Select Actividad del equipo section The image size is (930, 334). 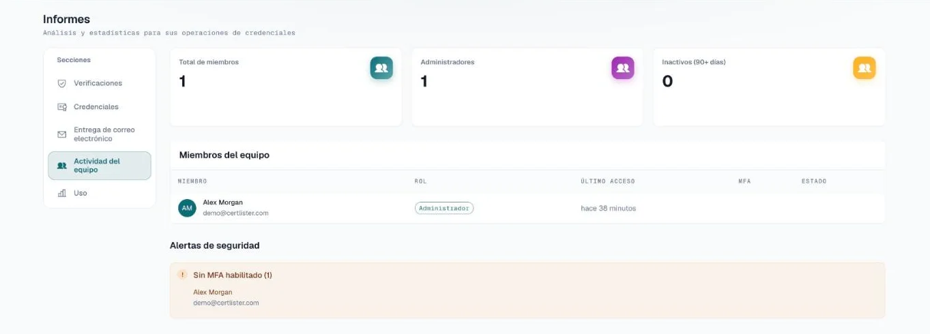click(99, 166)
